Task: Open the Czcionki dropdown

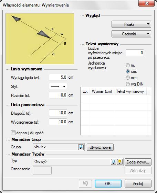Action: 131,34
